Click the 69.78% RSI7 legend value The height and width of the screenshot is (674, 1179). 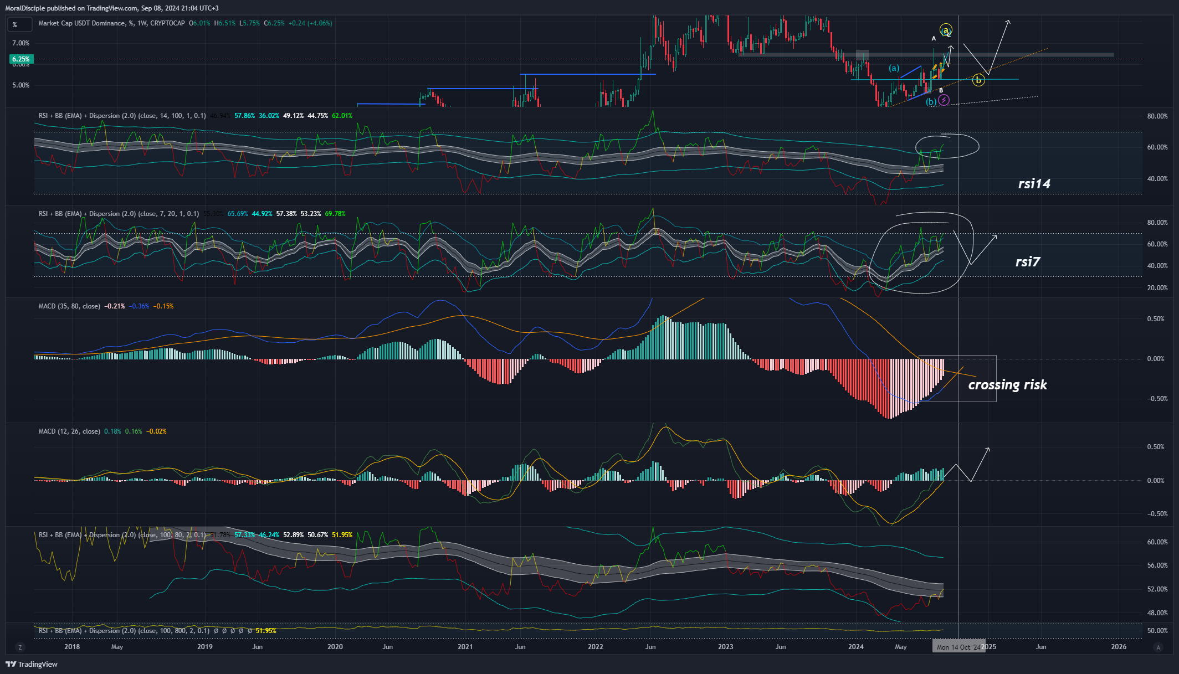click(x=335, y=214)
